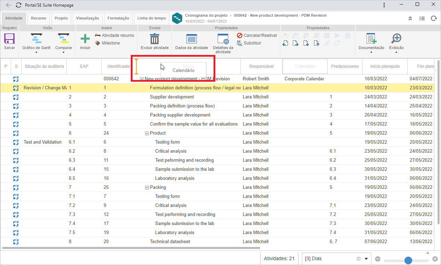Collapse the New product development tree node
This screenshot has height=265, width=441.
point(142,79)
